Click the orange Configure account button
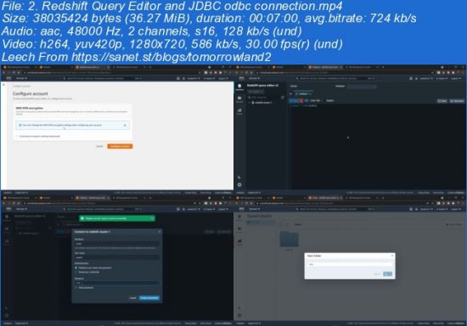 (120, 146)
